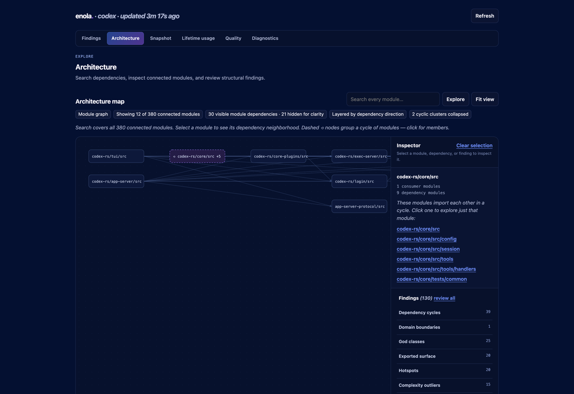This screenshot has height=394, width=574.
Task: Open the Domain boundaries findings row
Action: click(444, 327)
